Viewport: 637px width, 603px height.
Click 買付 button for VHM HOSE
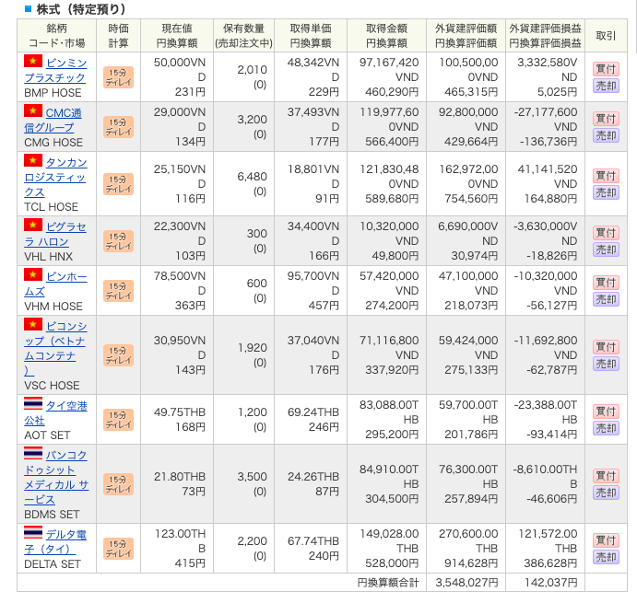[606, 283]
